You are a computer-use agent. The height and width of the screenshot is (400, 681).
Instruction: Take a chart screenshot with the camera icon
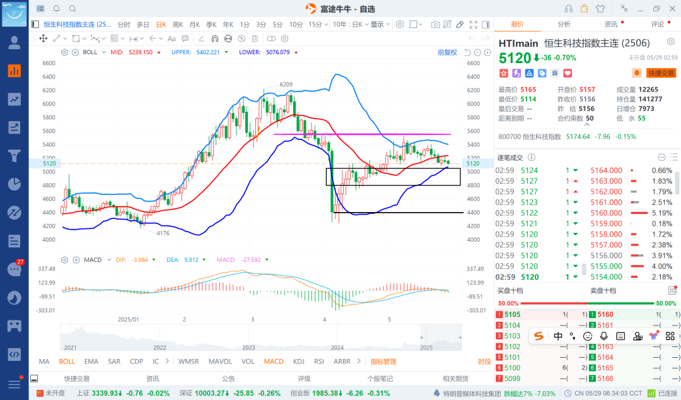(435, 25)
